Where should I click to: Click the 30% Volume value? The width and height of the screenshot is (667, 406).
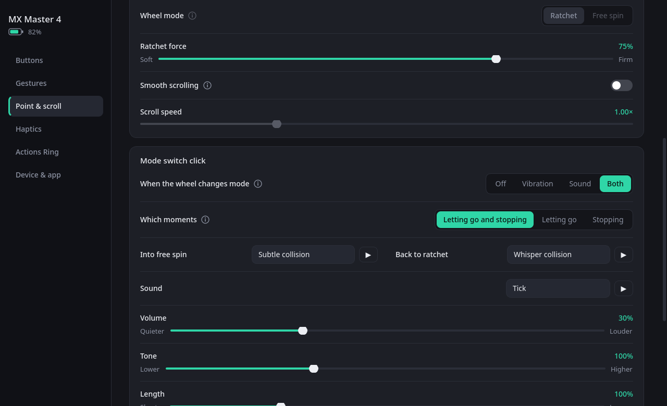[626, 318]
